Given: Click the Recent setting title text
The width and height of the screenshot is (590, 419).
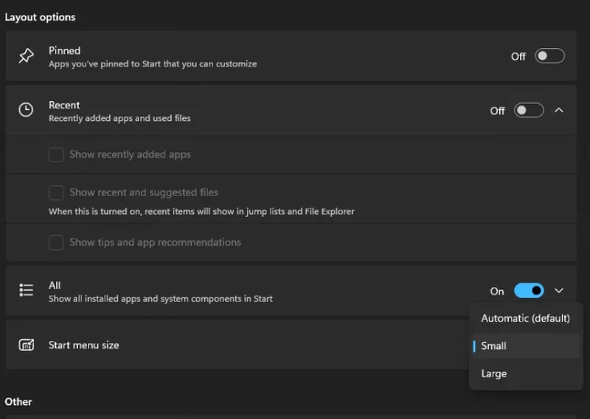Looking at the screenshot, I should click(64, 105).
